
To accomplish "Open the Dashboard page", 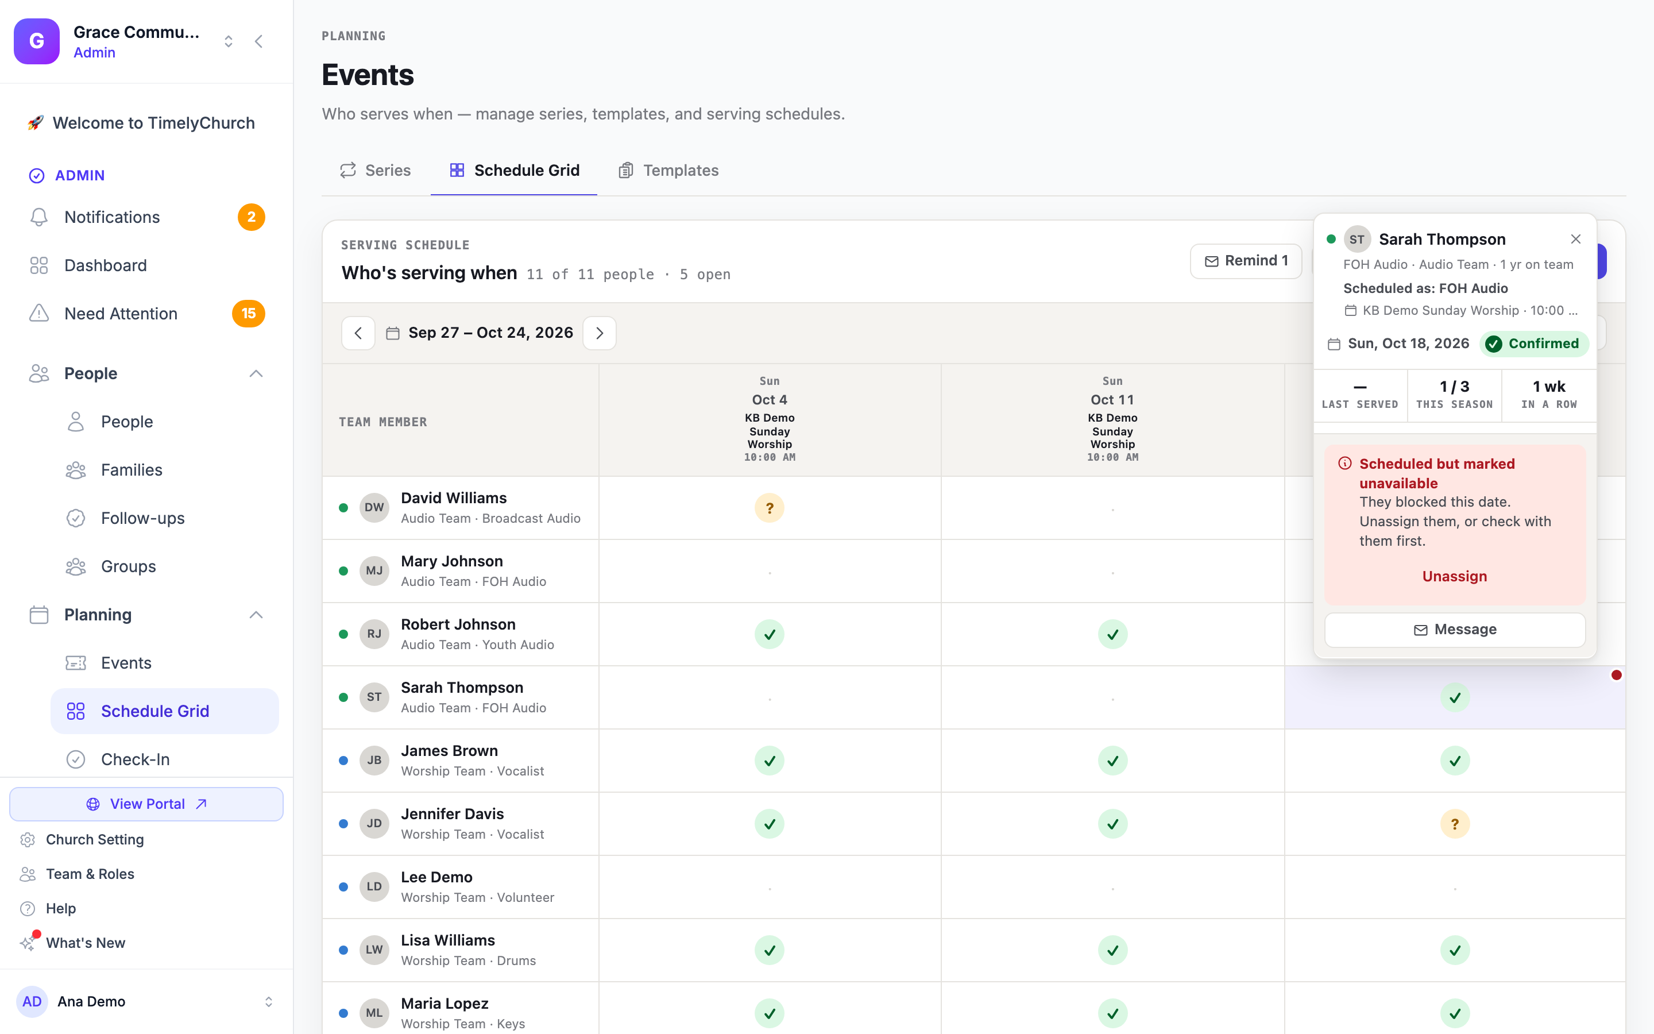I will point(146,265).
